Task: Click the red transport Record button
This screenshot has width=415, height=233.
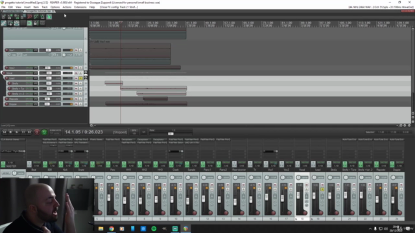Action: coord(37,132)
